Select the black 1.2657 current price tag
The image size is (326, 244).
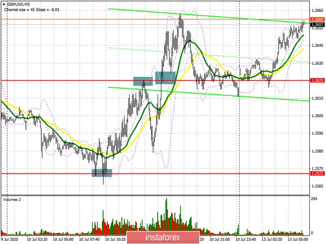[317, 25]
